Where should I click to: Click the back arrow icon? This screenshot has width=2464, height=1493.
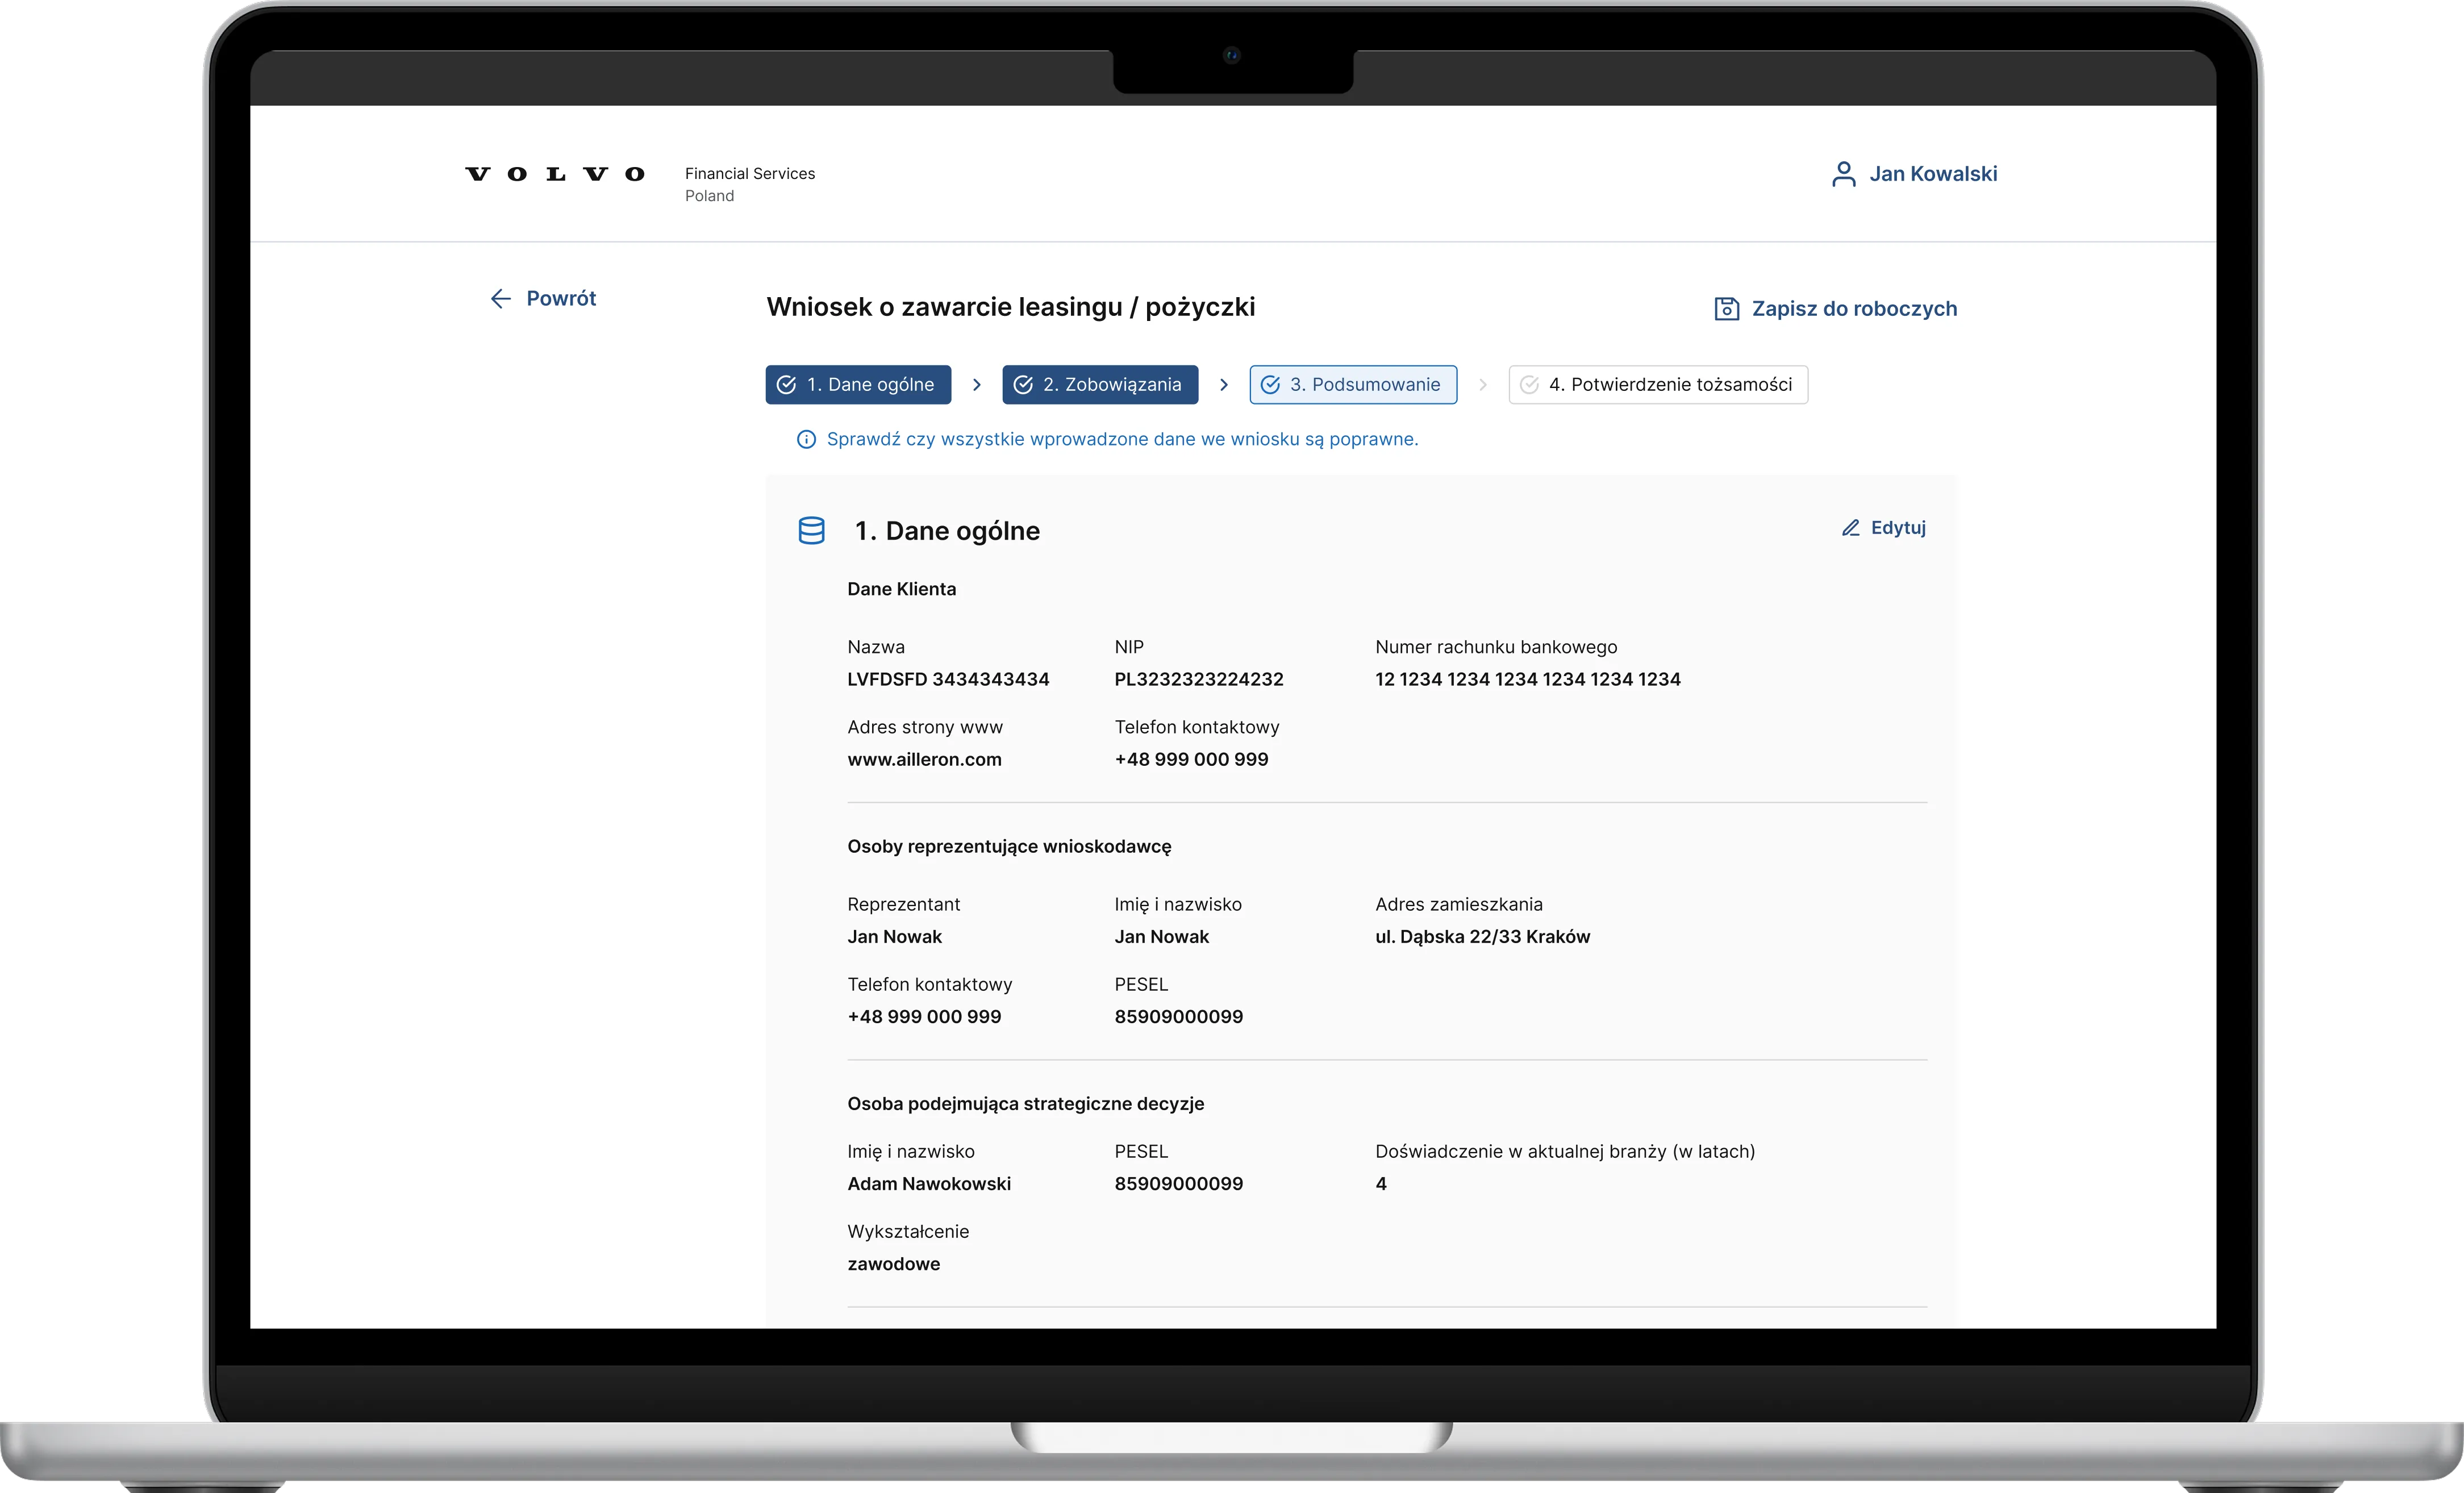click(x=501, y=298)
